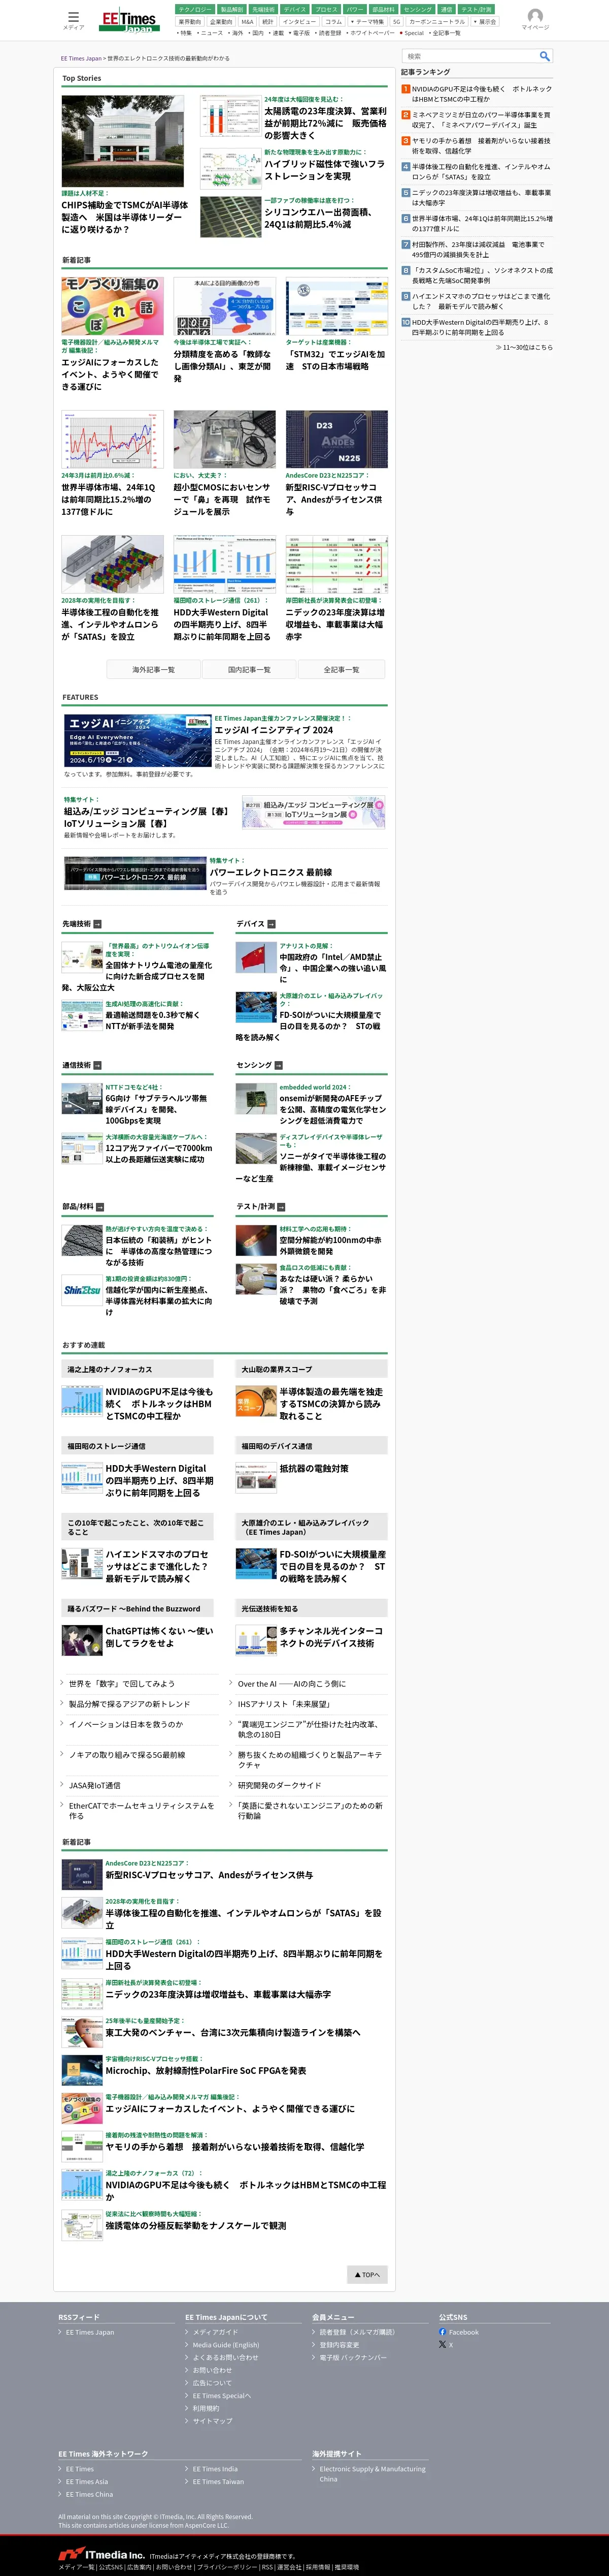The height and width of the screenshot is (2576, 609).
Task: Click the EE Times Japan logo
Action: [x=129, y=20]
